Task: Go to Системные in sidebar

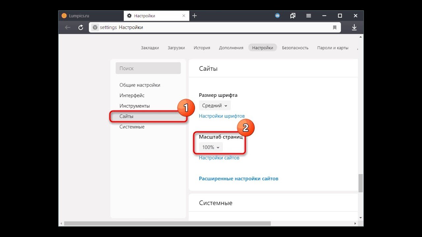Action: coord(132,127)
